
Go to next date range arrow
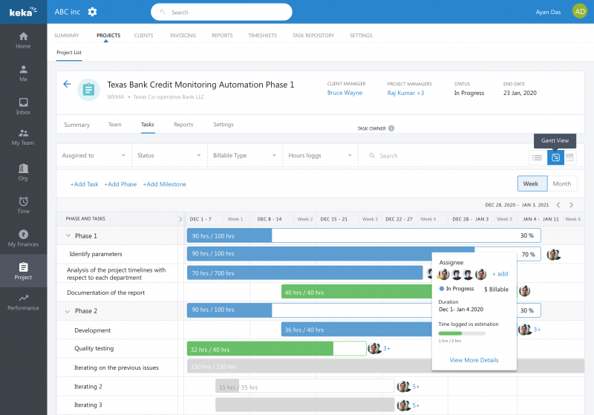click(571, 205)
